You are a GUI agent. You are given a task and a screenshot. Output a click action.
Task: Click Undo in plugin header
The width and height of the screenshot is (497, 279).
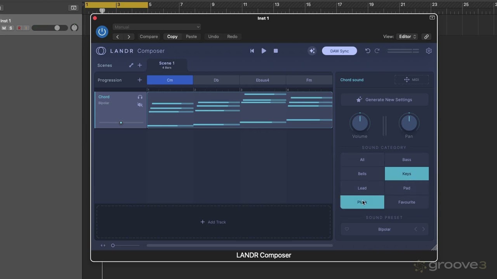tap(213, 36)
